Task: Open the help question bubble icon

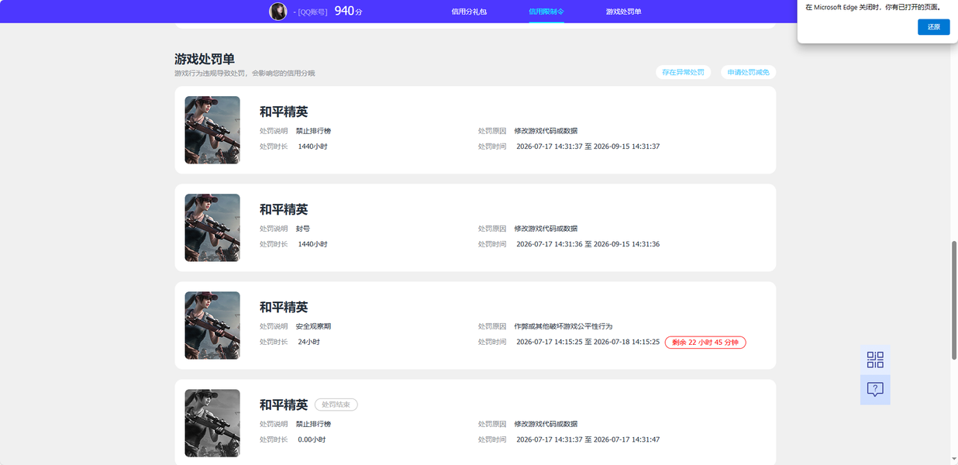Action: [x=875, y=389]
